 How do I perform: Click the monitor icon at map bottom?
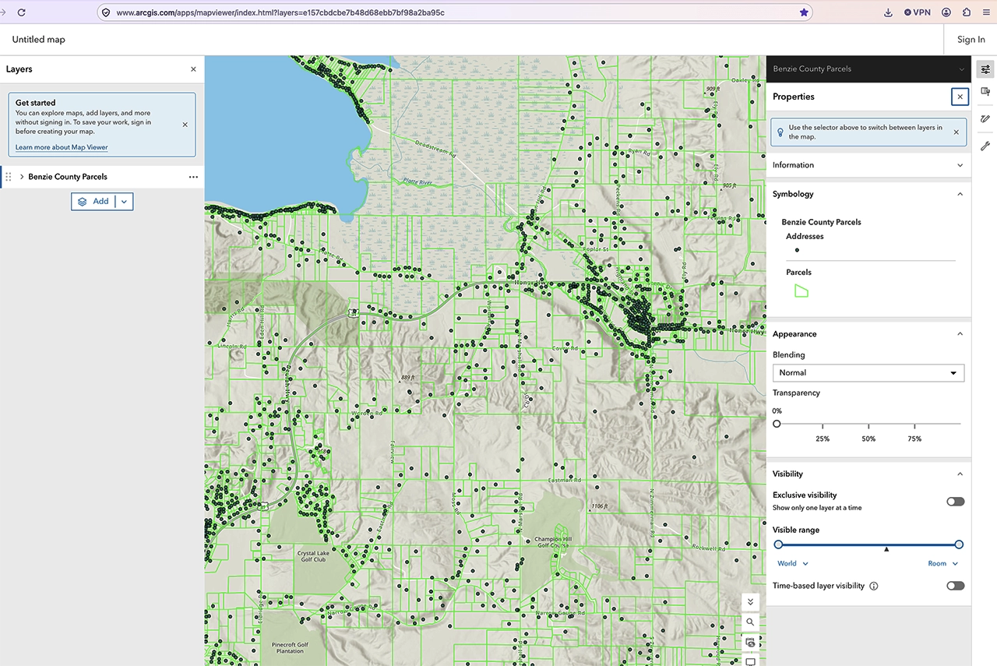750,661
